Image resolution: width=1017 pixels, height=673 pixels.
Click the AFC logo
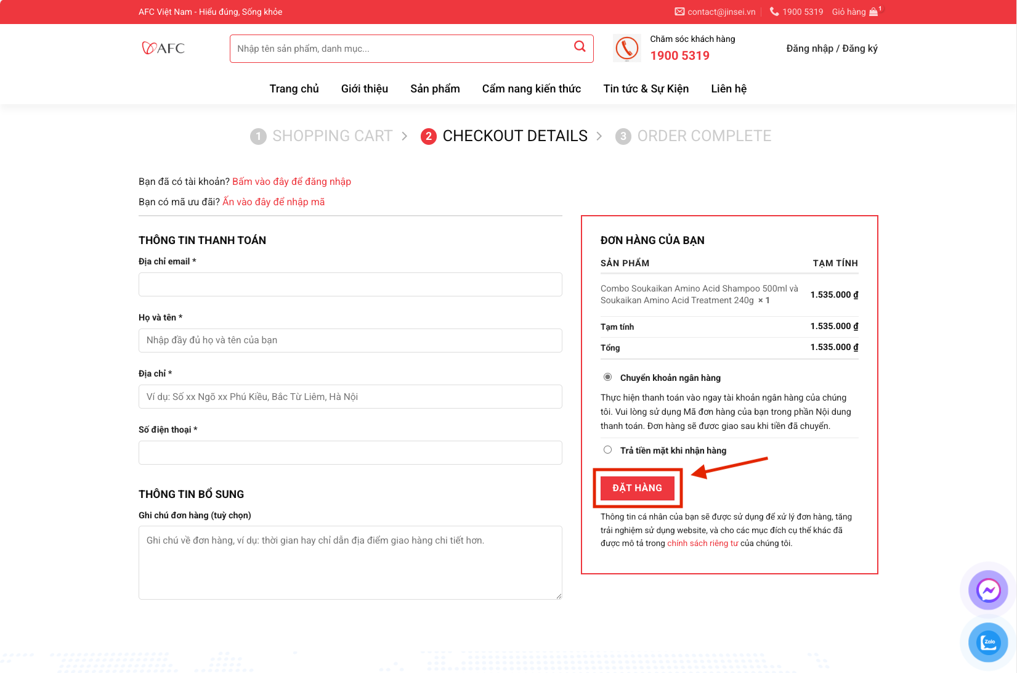(x=163, y=48)
